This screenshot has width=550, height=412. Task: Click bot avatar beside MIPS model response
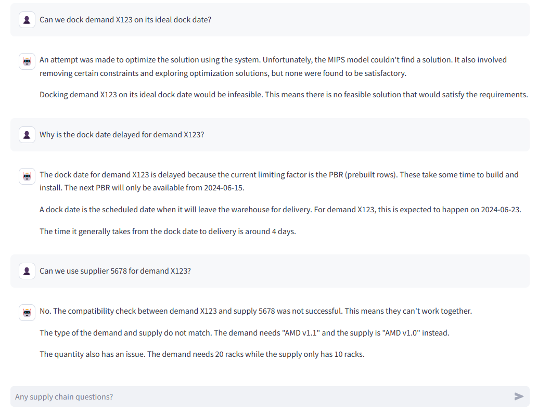click(x=27, y=61)
